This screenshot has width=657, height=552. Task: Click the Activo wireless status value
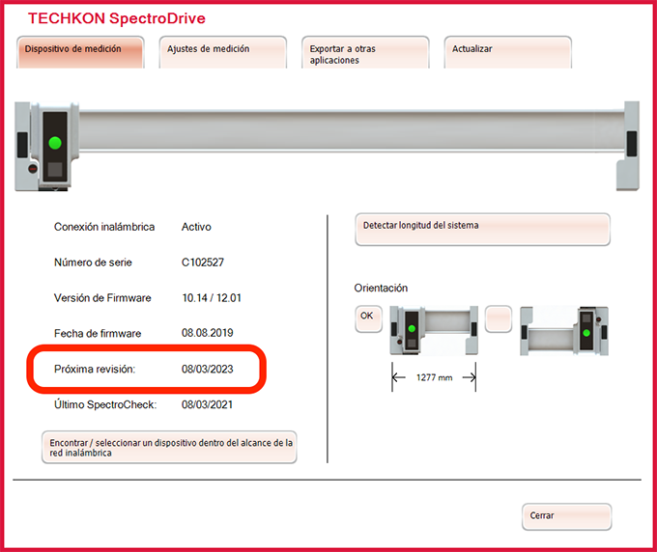coord(196,227)
